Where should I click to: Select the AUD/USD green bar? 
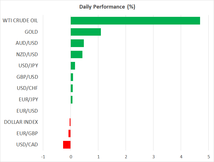(x=77, y=43)
